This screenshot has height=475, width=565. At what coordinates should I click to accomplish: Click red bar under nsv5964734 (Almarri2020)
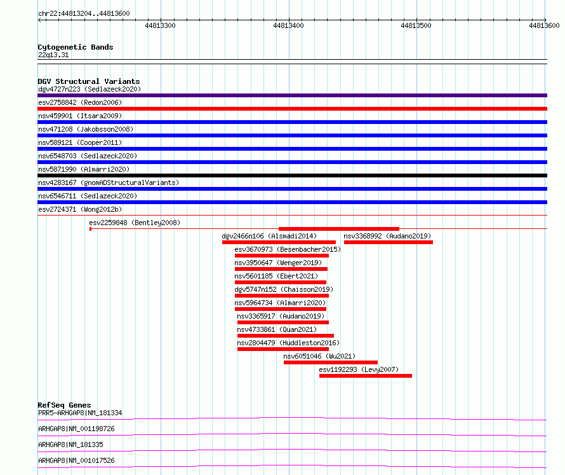pos(281,309)
